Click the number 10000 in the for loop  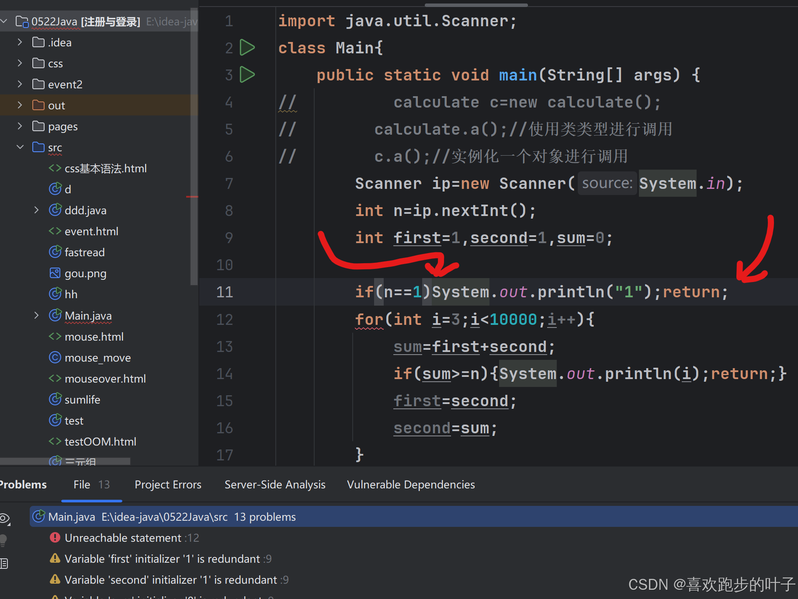coord(513,319)
